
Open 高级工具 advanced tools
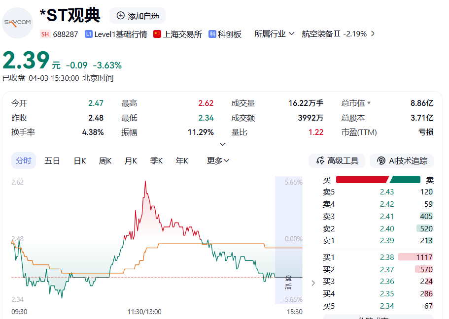tap(337, 161)
